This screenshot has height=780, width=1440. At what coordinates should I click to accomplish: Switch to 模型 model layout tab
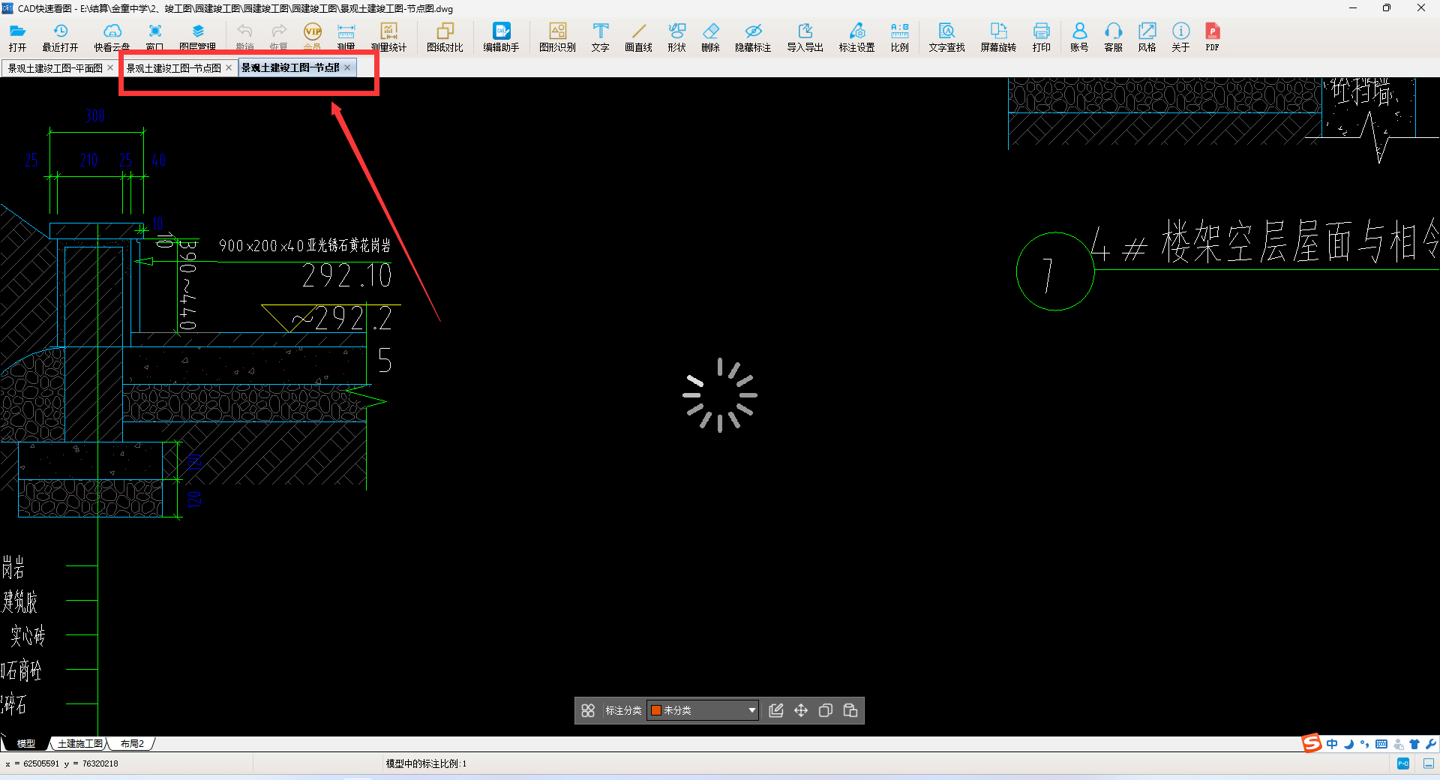click(x=26, y=744)
